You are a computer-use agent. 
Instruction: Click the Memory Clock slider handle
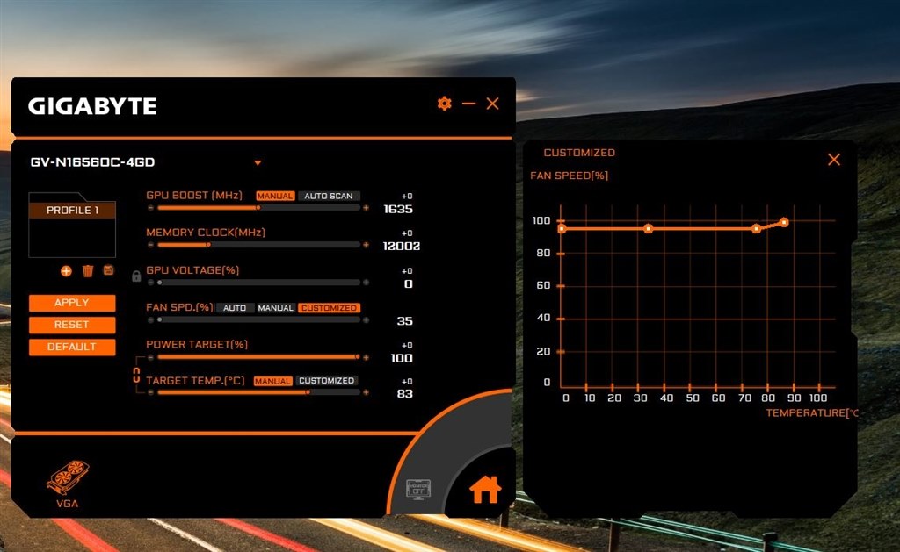point(208,245)
